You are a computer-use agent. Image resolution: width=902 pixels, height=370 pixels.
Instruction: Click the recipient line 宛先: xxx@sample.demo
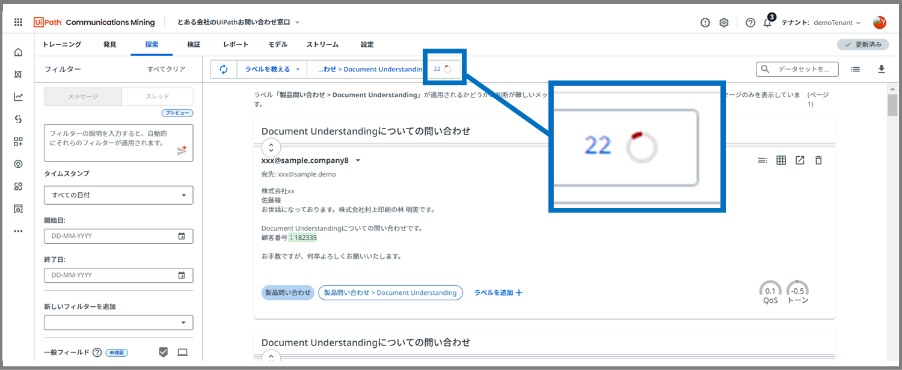[x=299, y=174]
